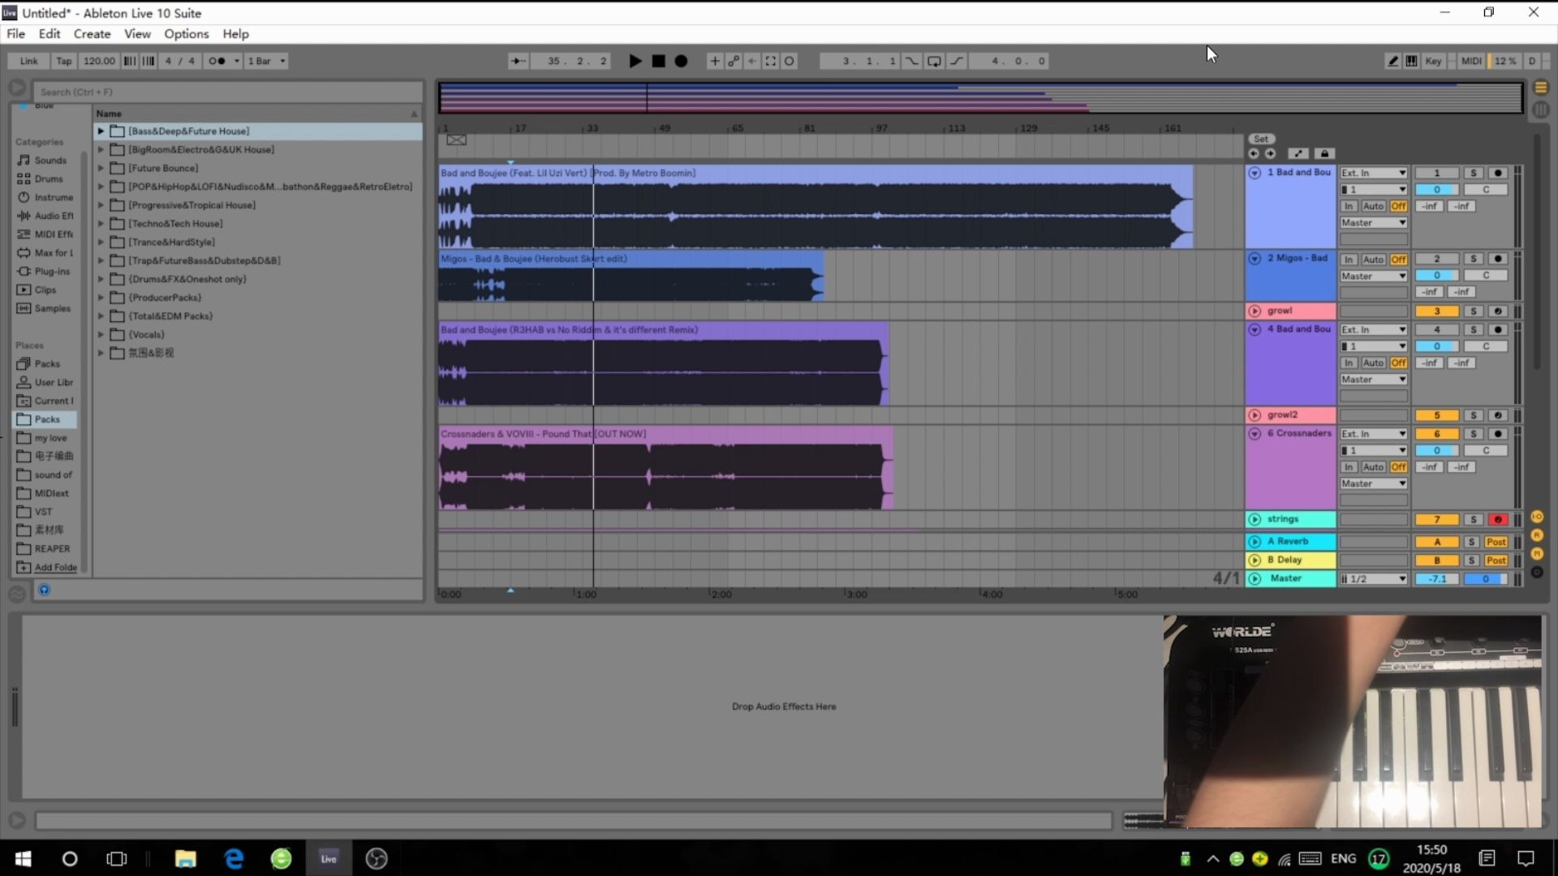Click the Tap tempo button
1558x876 pixels.
[x=64, y=61]
